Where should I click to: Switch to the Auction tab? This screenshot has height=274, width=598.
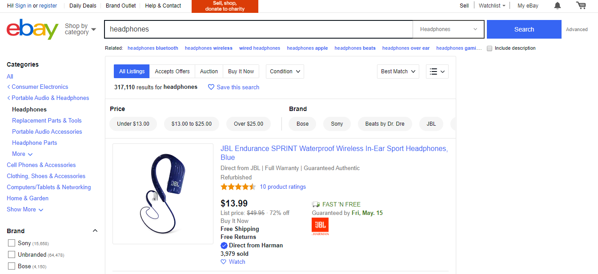tap(209, 71)
